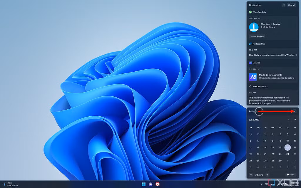Select June 17 on the calendar
301x188 pixels.
click(x=287, y=147)
